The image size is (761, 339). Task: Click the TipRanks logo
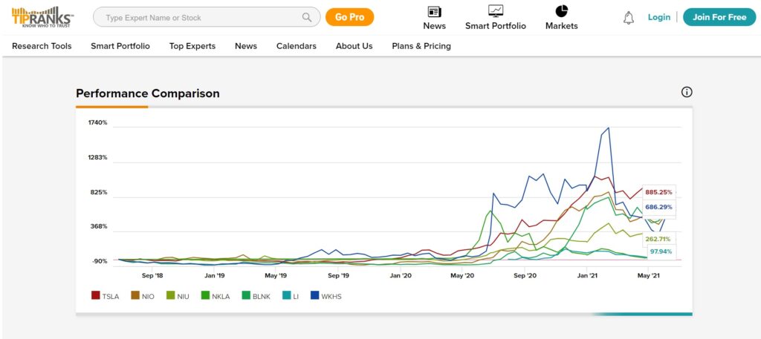coord(42,17)
